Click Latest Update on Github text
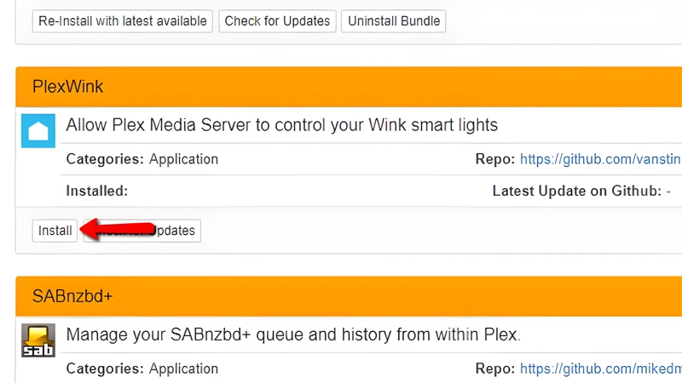The image size is (682, 383). (577, 191)
